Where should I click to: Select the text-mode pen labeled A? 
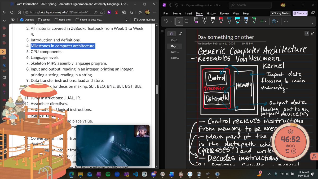(x=204, y=21)
